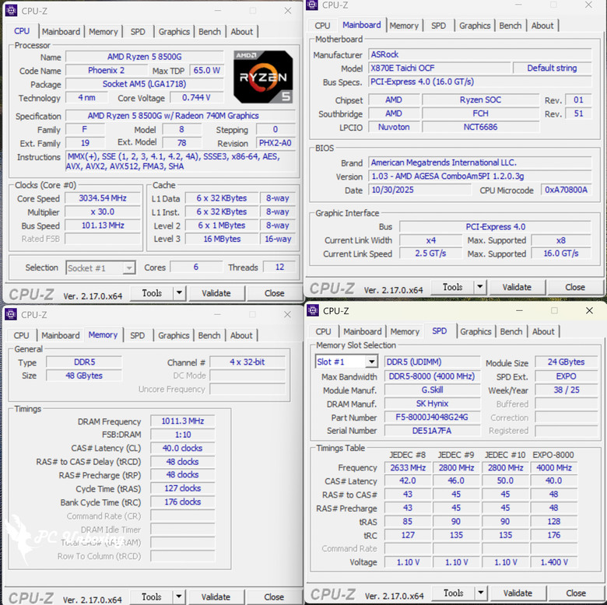The image size is (607, 605).
Task: Click the CPU Microcode value 0xA70800A
Action: 566,190
